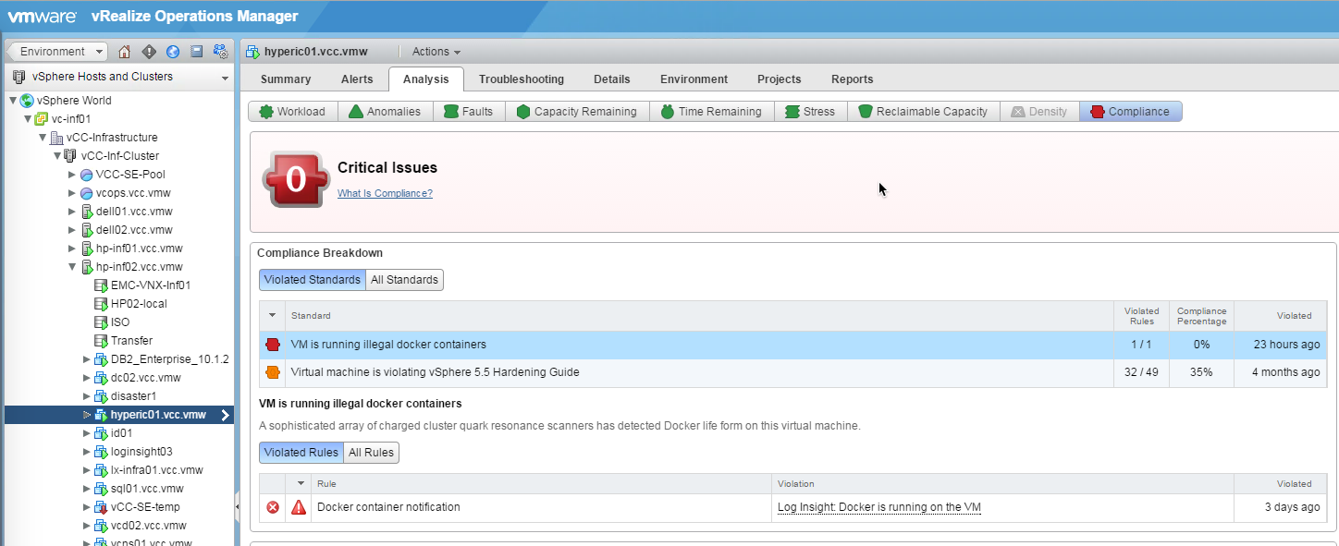
Task: Click the red error icon on Docker rule row
Action: [x=273, y=507]
